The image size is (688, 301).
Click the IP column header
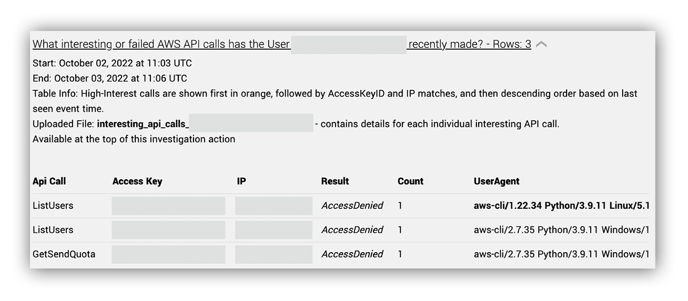click(241, 181)
